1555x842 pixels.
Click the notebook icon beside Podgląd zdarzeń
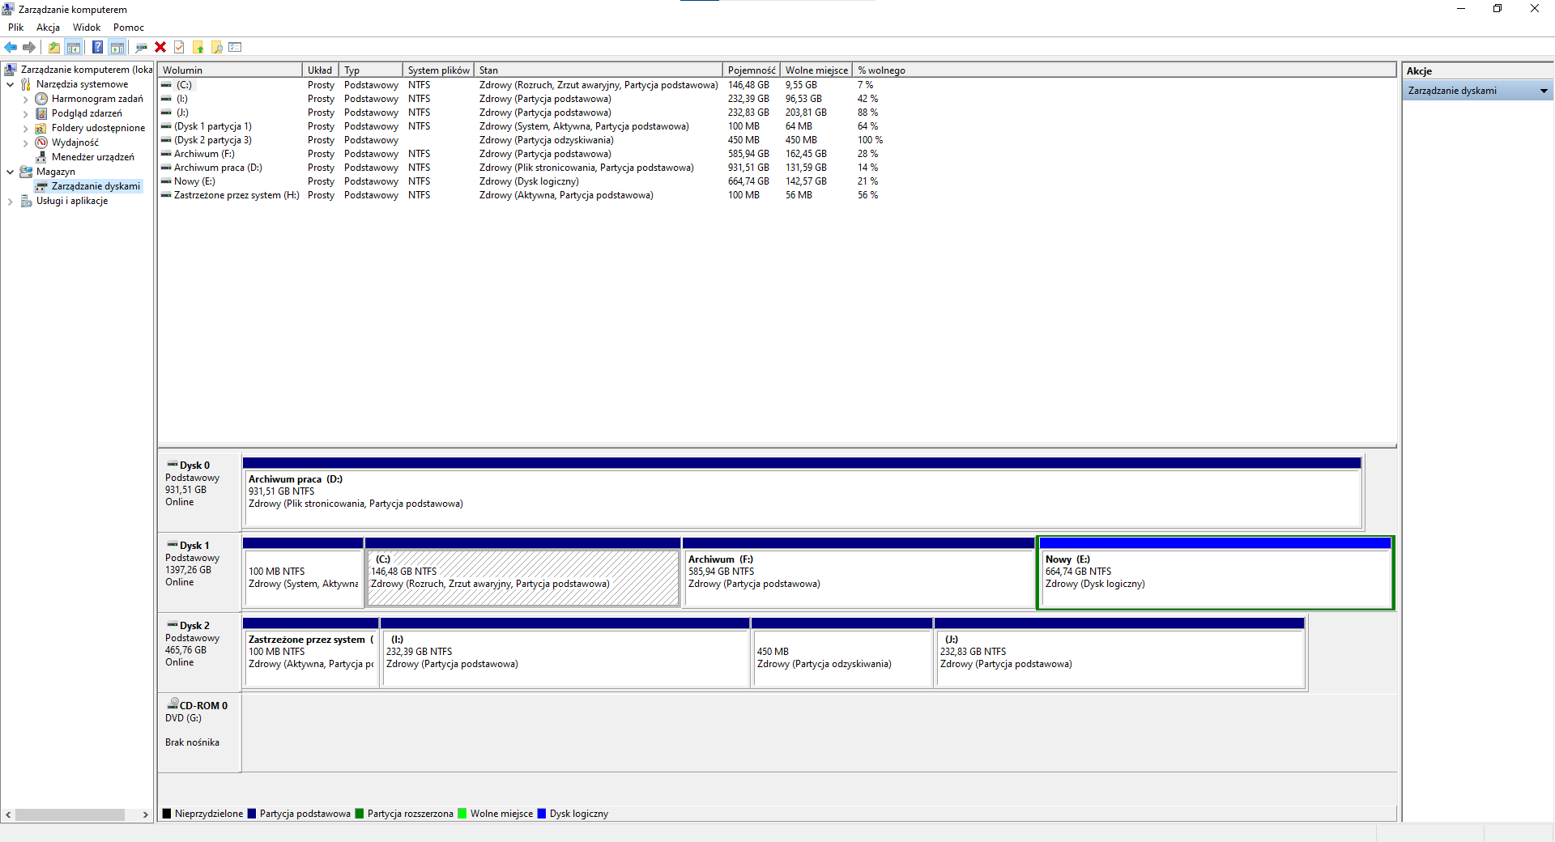coord(41,113)
